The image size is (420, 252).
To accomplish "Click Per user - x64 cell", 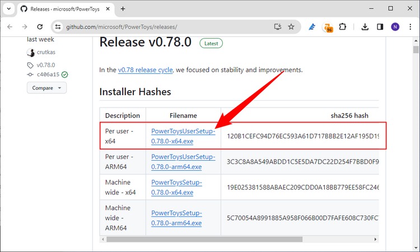I will coord(123,136).
